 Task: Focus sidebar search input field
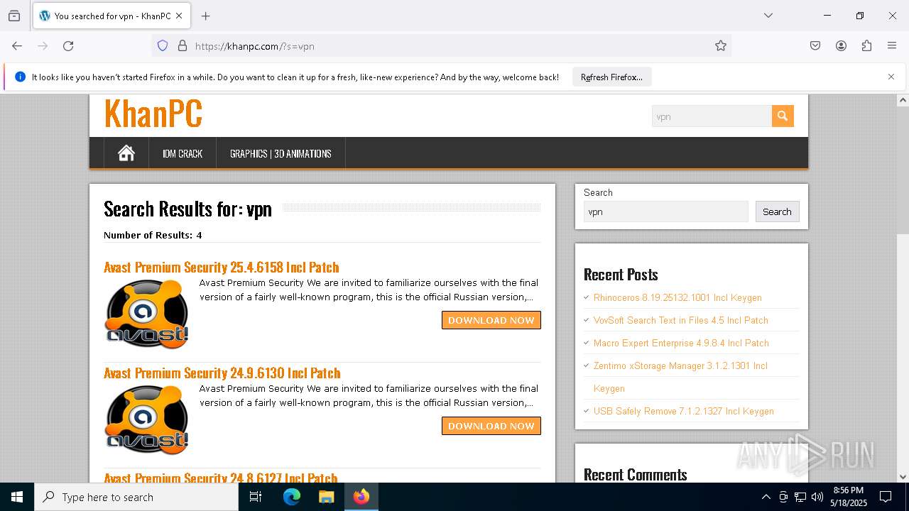666,211
